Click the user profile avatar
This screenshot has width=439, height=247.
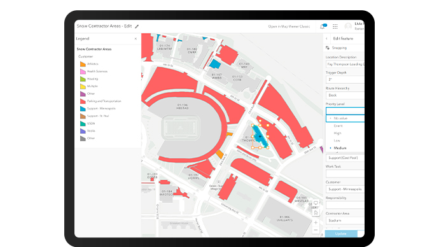[x=348, y=26]
